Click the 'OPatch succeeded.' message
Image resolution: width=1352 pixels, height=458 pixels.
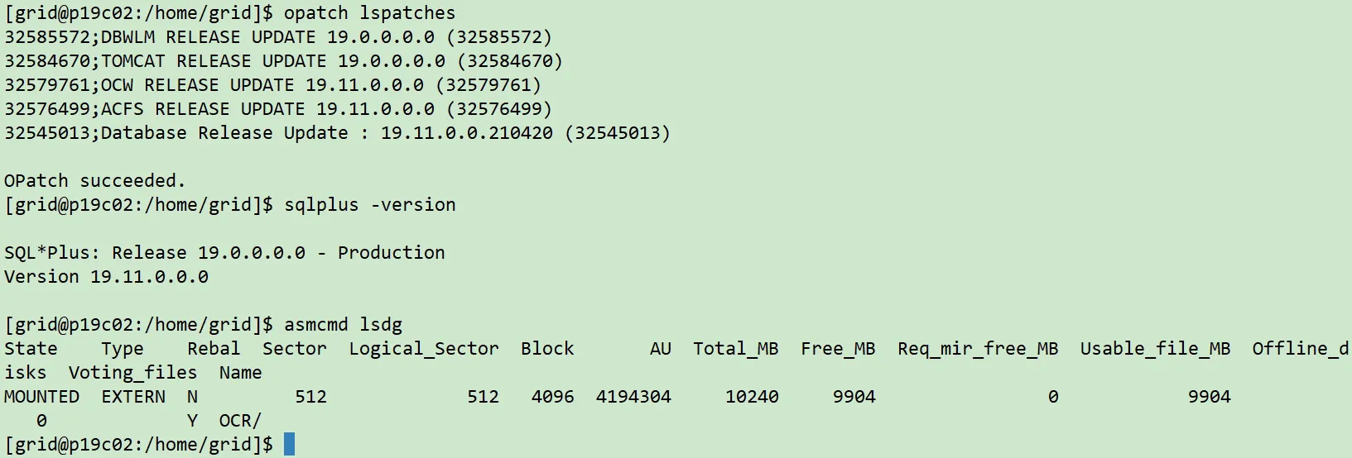[x=94, y=181]
